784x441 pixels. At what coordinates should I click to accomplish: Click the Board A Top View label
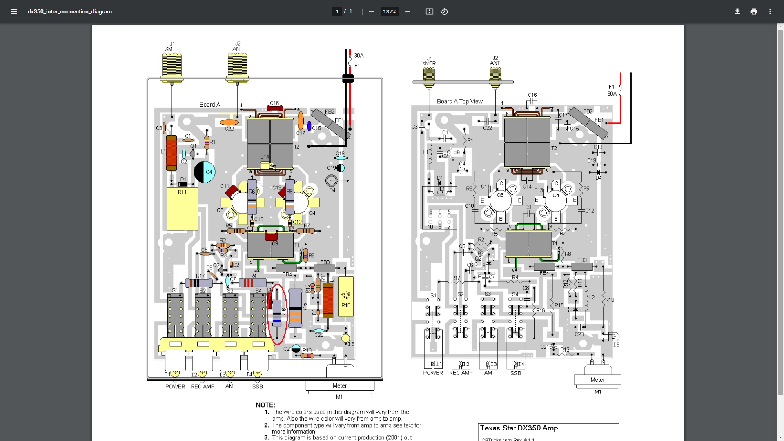[459, 101]
